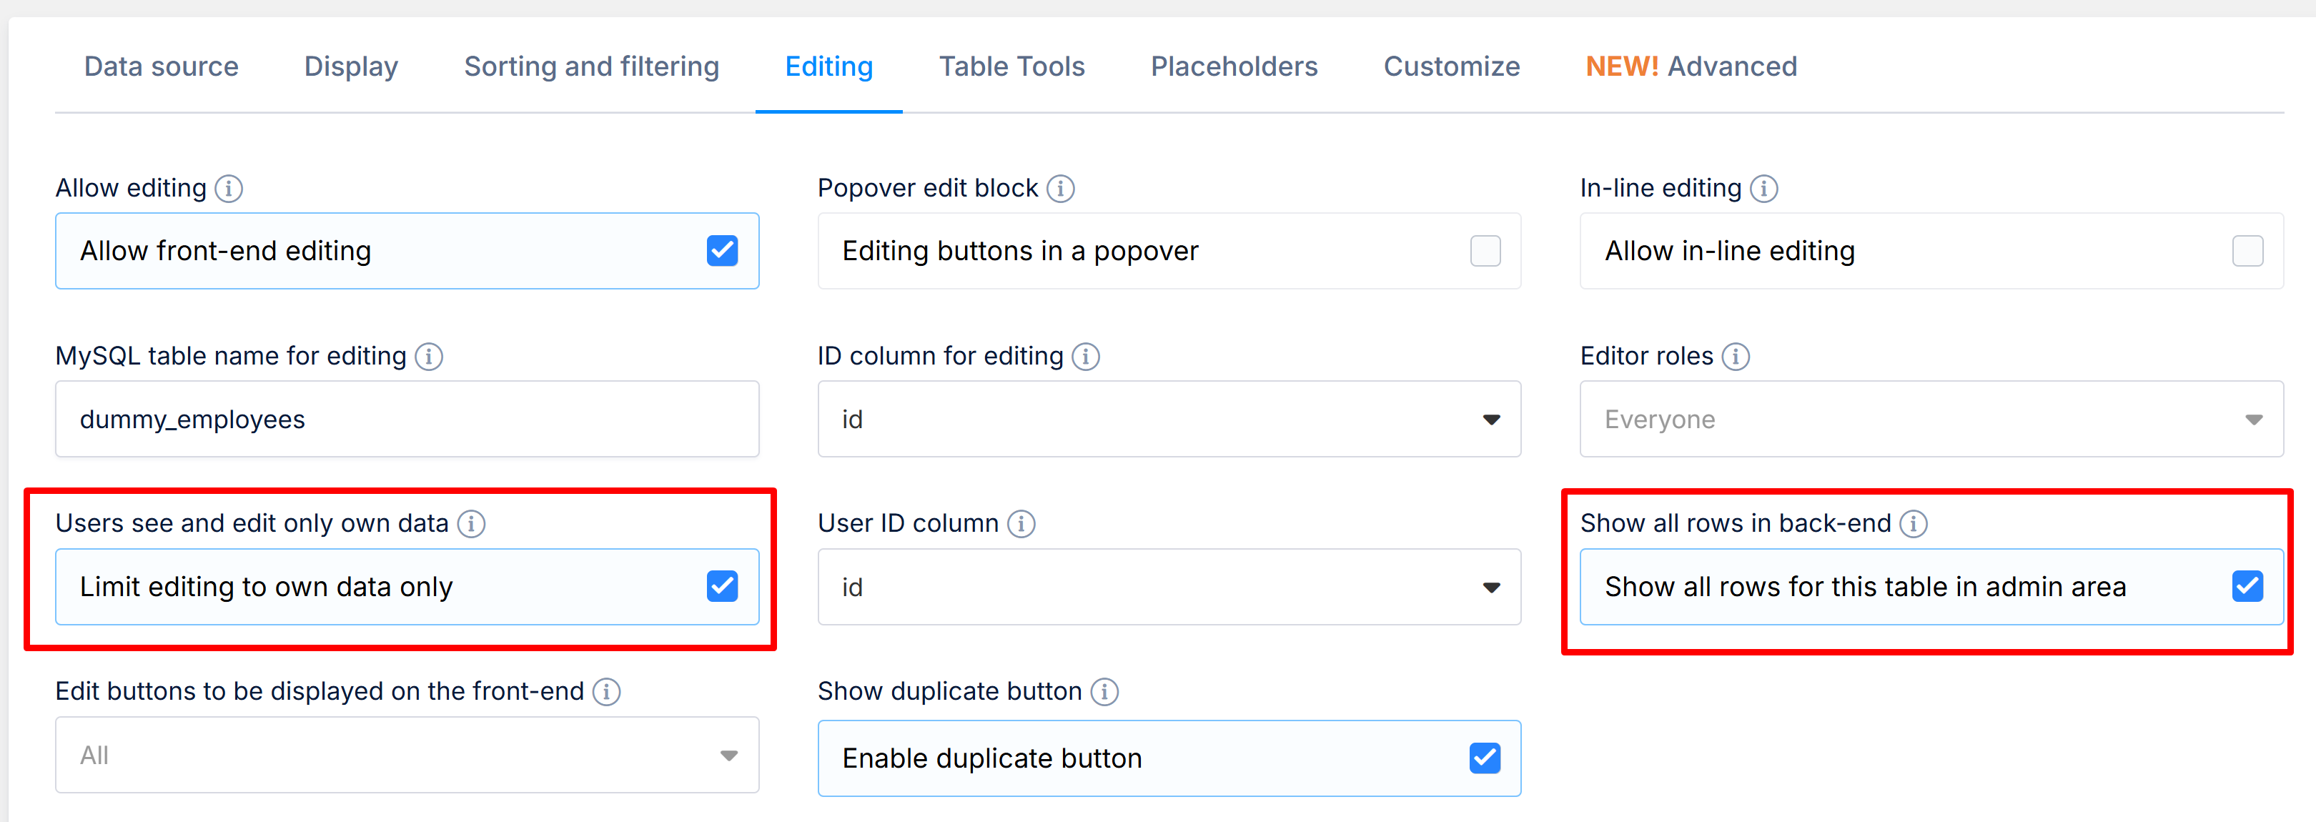
Task: Enable Editing buttons in a popover
Action: click(x=1485, y=251)
